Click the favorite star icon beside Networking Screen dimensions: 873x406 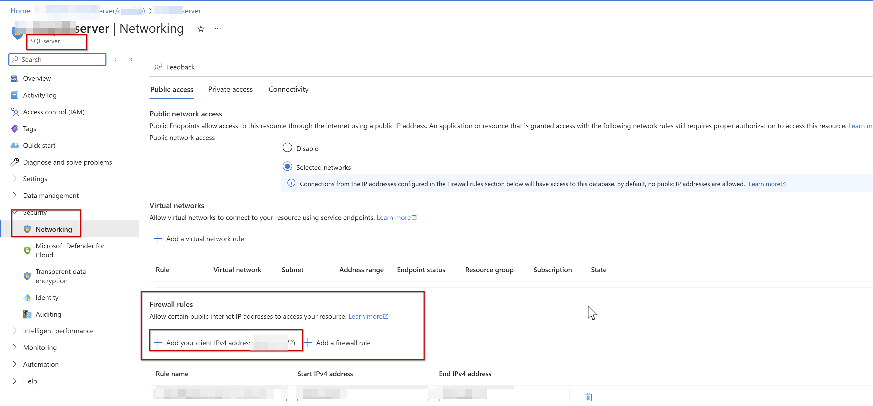click(201, 29)
